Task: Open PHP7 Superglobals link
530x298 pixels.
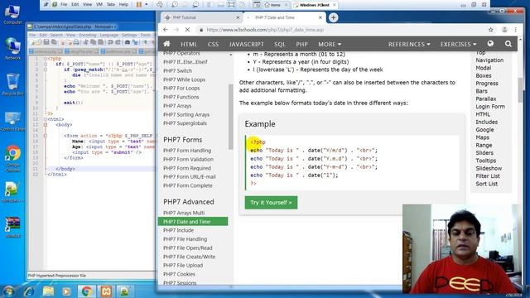Action: click(185, 123)
